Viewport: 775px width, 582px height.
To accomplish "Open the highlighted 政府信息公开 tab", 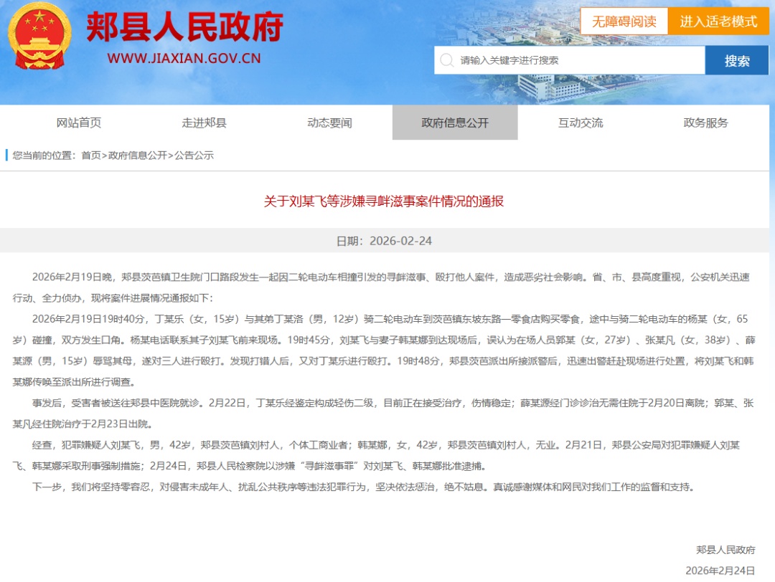I will coord(455,123).
